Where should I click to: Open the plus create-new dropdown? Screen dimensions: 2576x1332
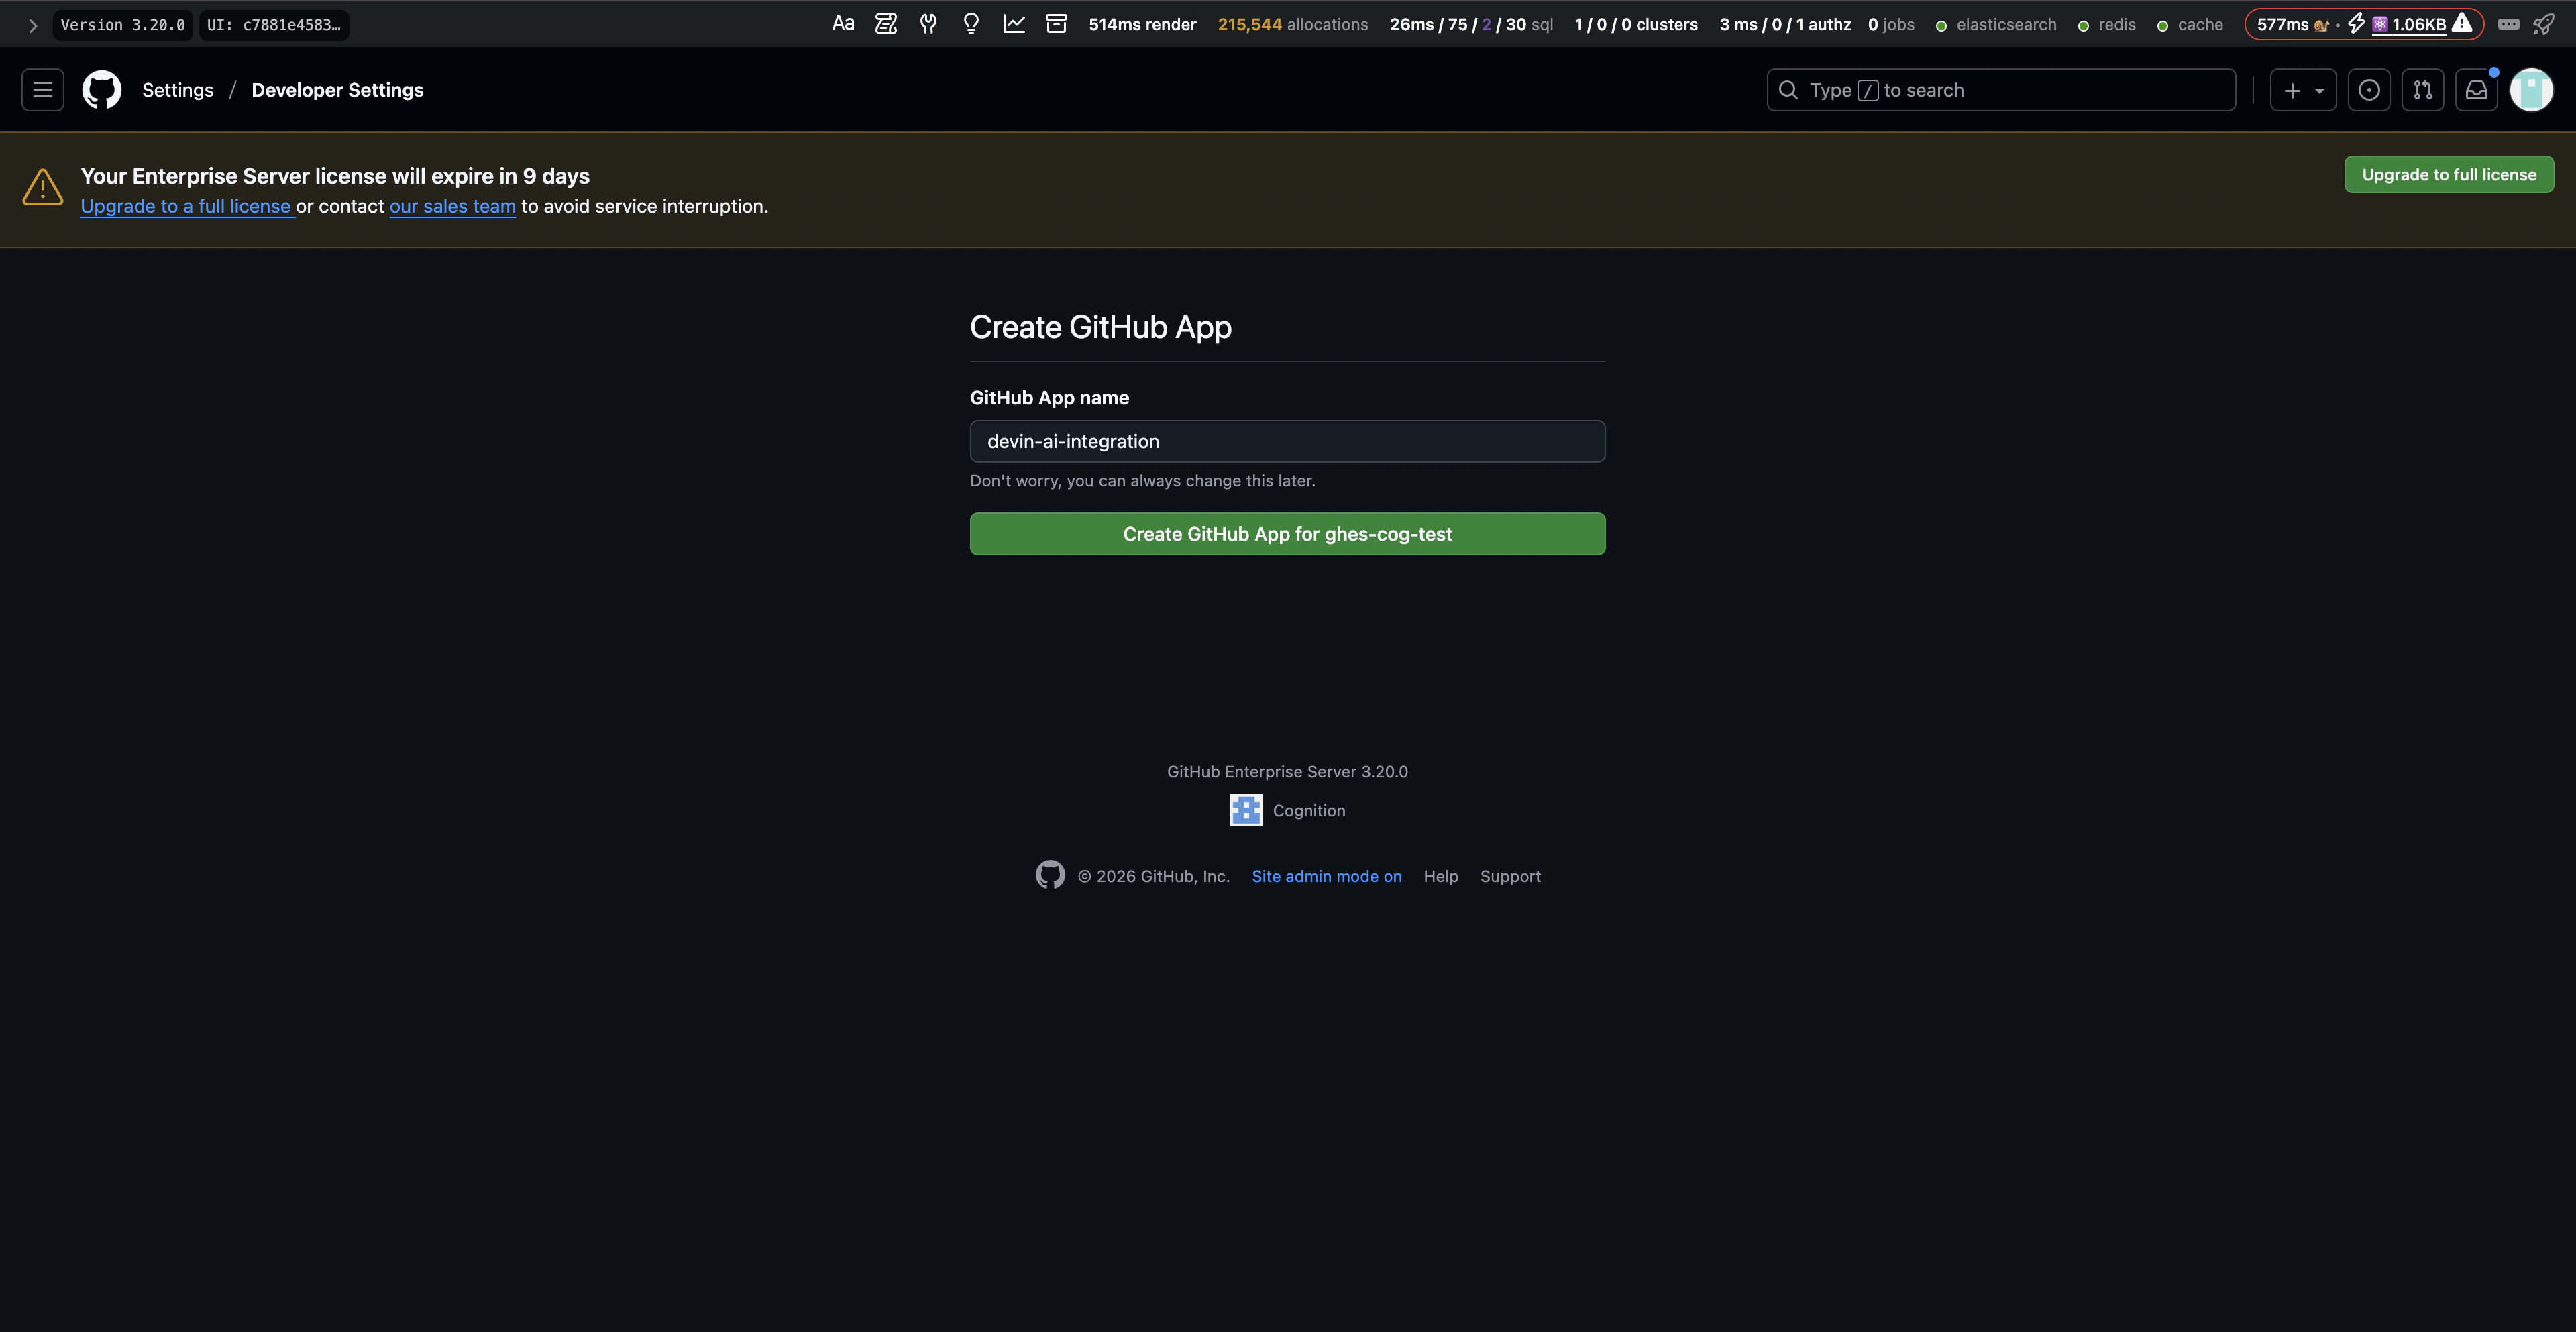click(2303, 90)
